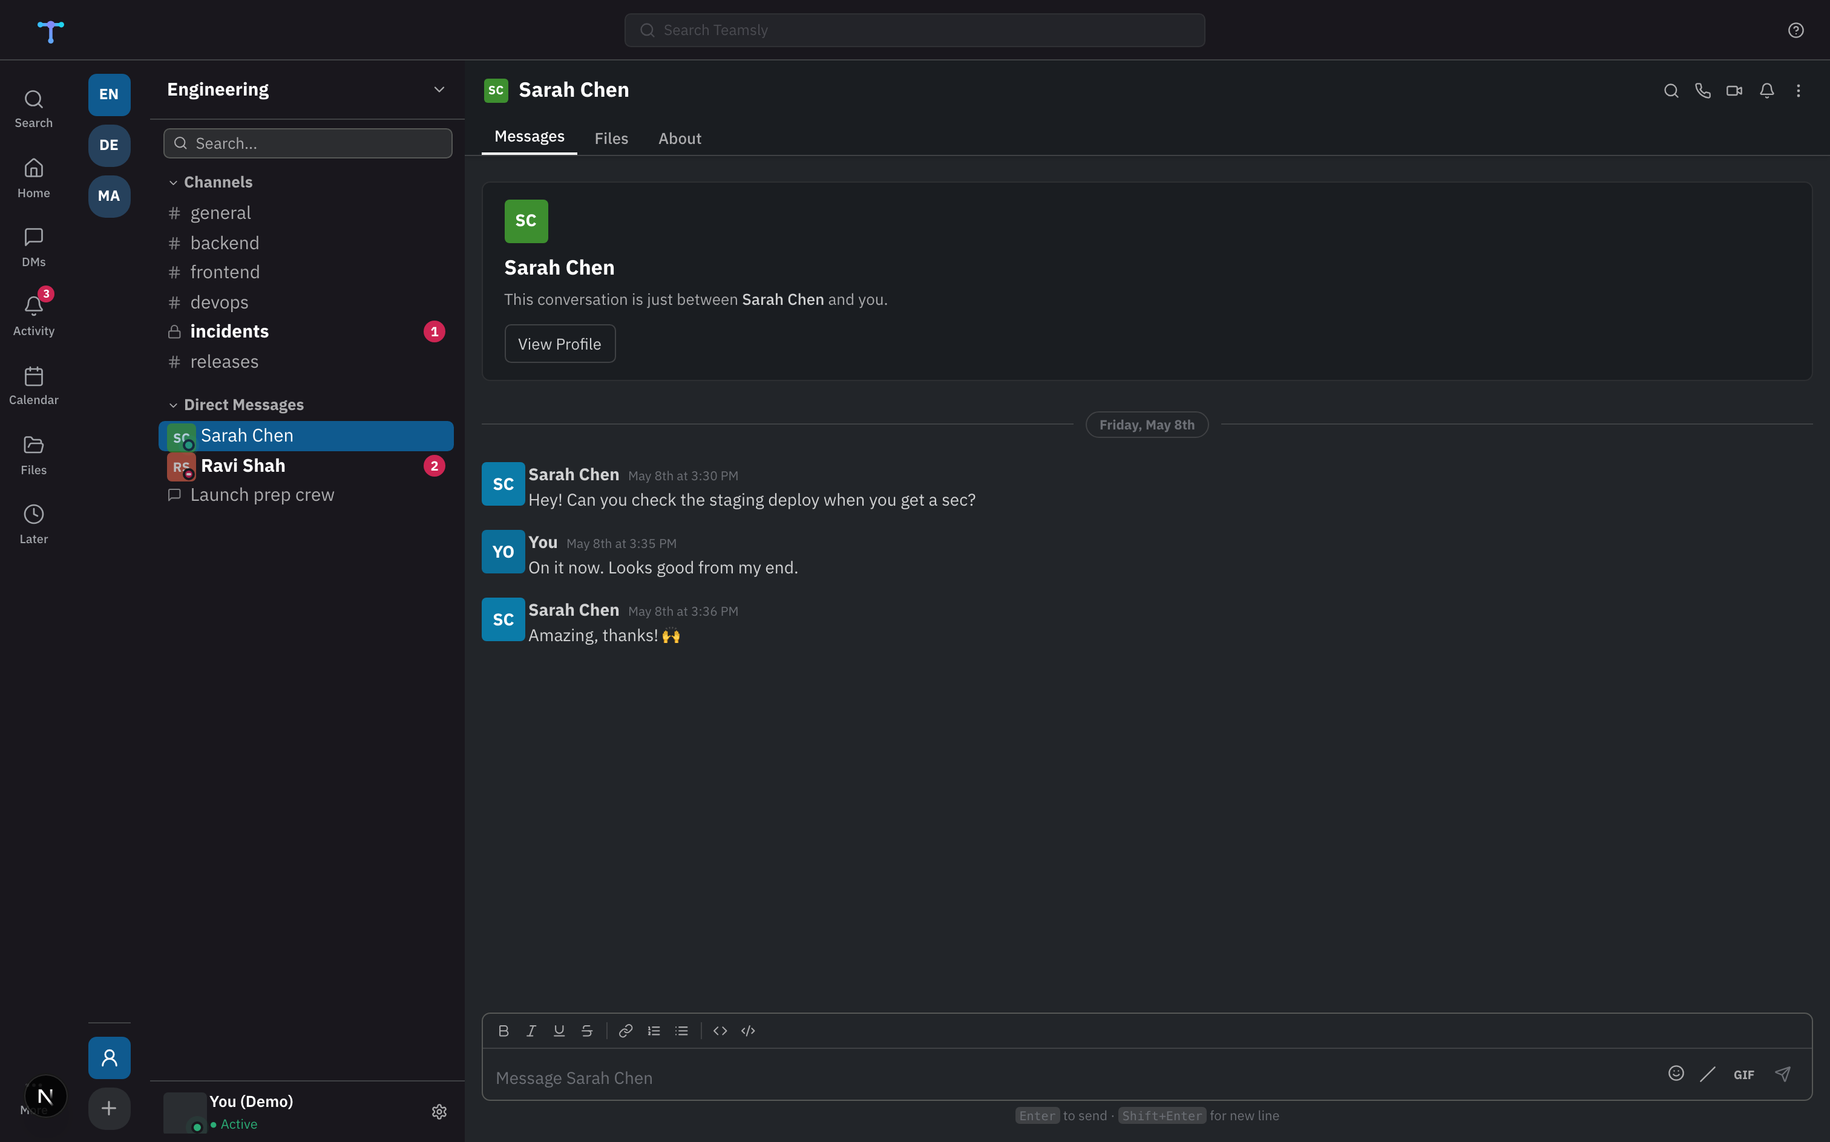Collapse the Channels section
This screenshot has width=1830, height=1142.
210,182
